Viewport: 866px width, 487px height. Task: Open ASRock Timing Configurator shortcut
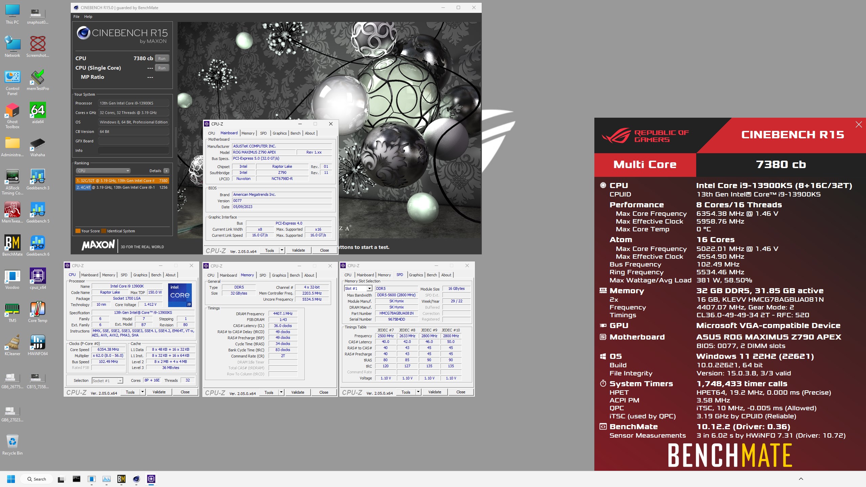[x=12, y=182]
